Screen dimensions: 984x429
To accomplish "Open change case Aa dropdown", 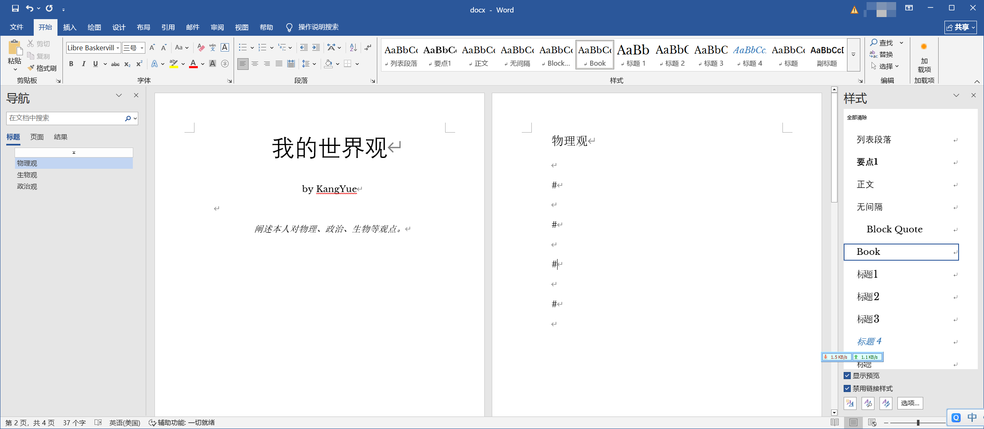I will click(182, 48).
